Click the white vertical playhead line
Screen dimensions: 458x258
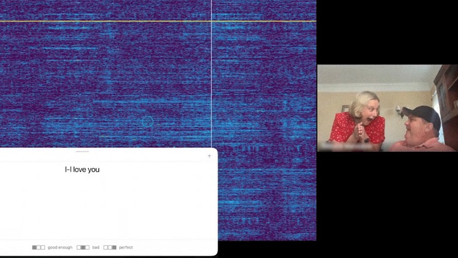211,73
